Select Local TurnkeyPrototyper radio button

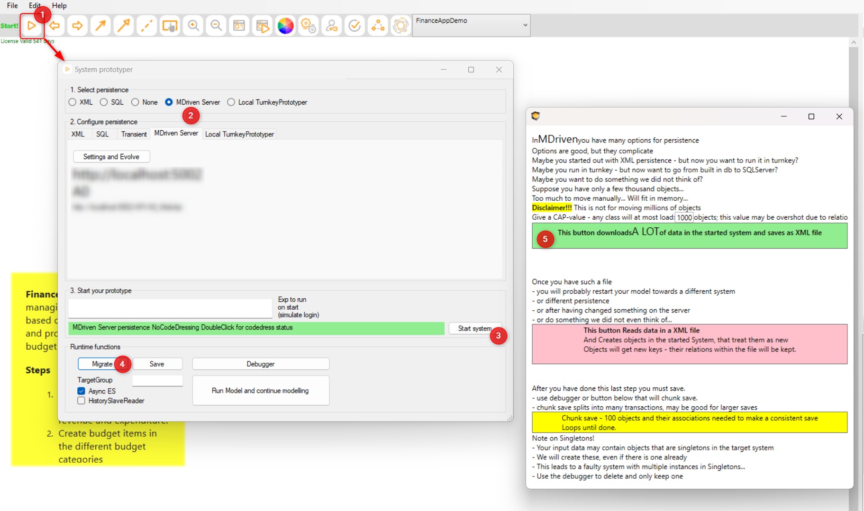(x=231, y=102)
